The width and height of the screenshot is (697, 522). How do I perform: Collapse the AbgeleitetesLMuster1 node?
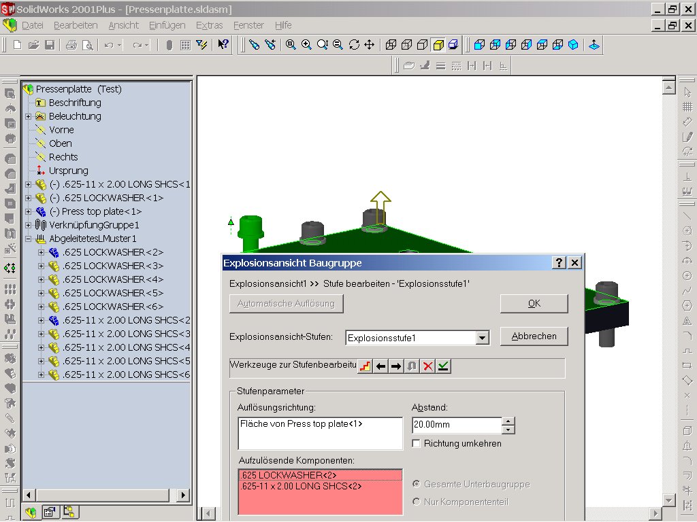pyautogui.click(x=29, y=239)
